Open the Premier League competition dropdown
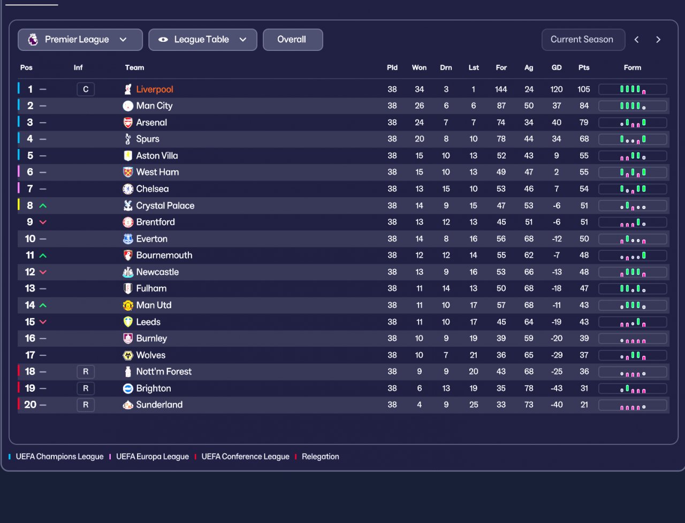Viewport: 685px width, 523px height. [80, 40]
